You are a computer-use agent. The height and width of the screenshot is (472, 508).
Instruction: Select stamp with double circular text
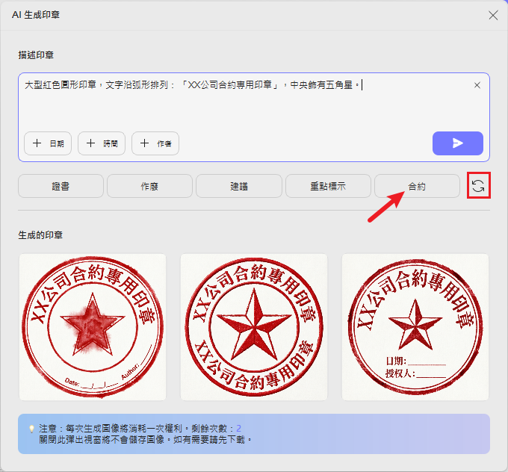[x=254, y=327]
